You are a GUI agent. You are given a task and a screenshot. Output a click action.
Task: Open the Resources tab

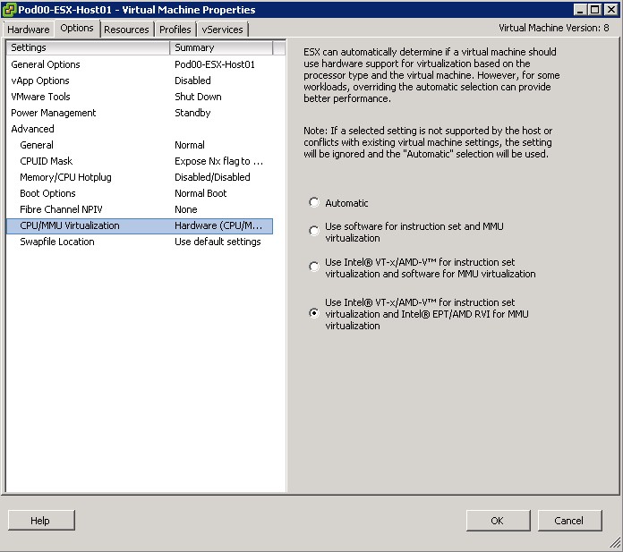click(x=126, y=30)
